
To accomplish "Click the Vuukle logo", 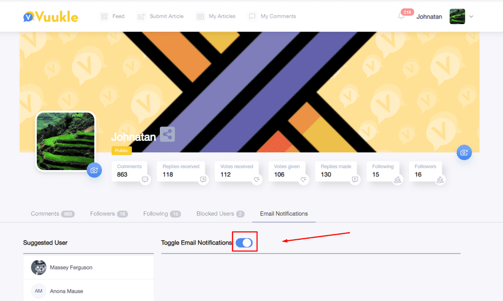I will (x=50, y=17).
